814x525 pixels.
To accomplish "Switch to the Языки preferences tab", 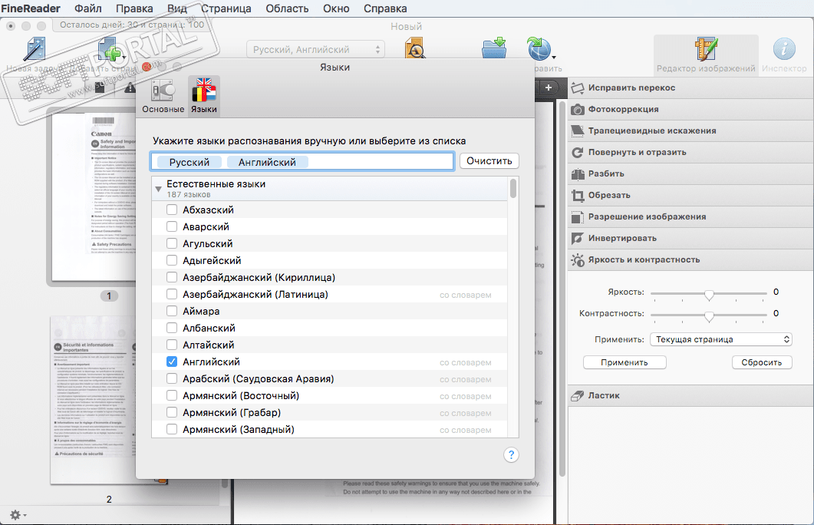I will [x=203, y=95].
